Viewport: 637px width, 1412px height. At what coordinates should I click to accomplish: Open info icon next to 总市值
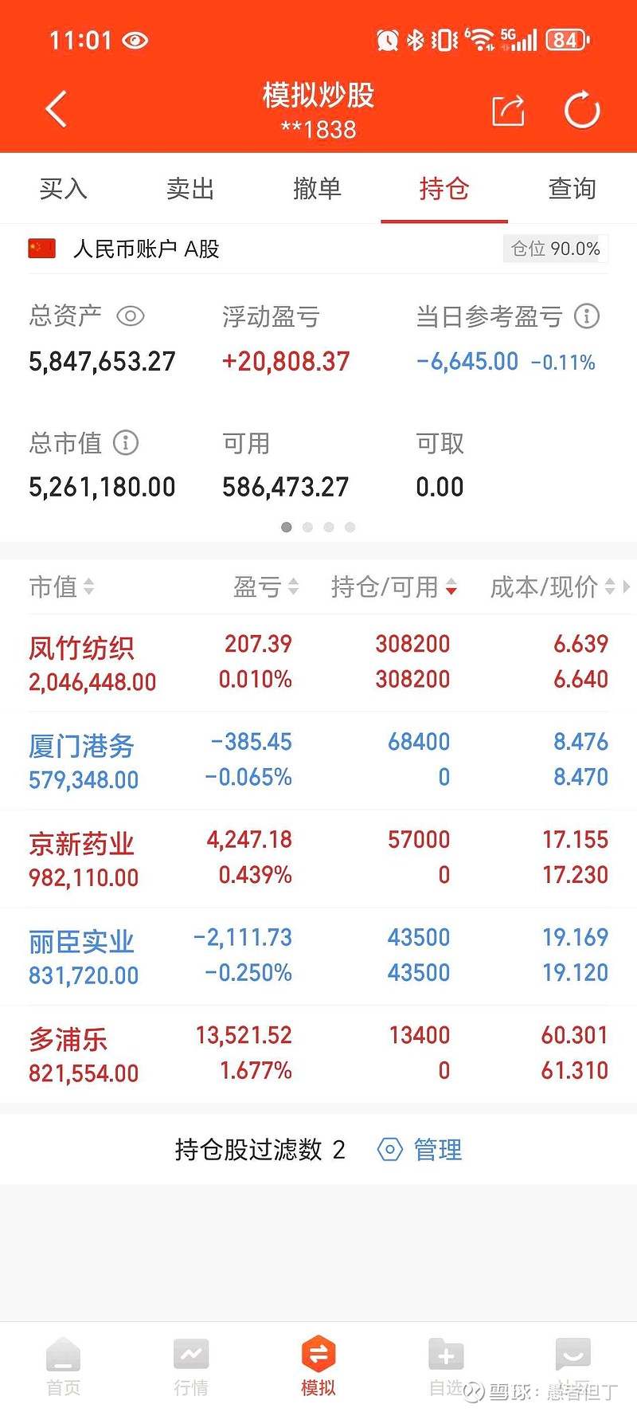tap(126, 442)
